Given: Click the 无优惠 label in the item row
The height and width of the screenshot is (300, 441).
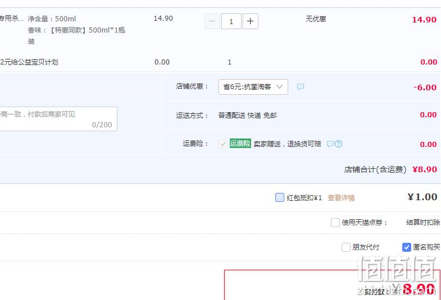Looking at the screenshot, I should pos(316,19).
